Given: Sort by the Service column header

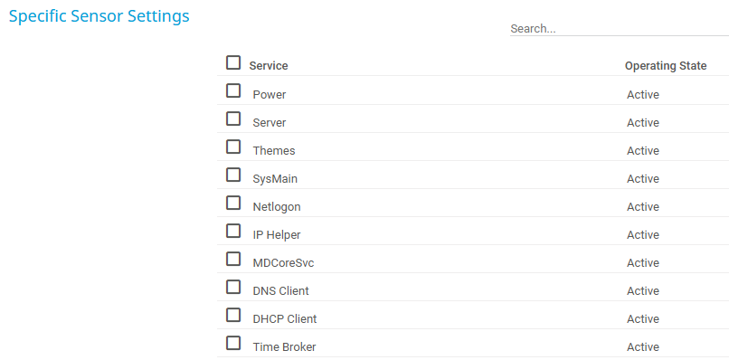Looking at the screenshot, I should [269, 66].
